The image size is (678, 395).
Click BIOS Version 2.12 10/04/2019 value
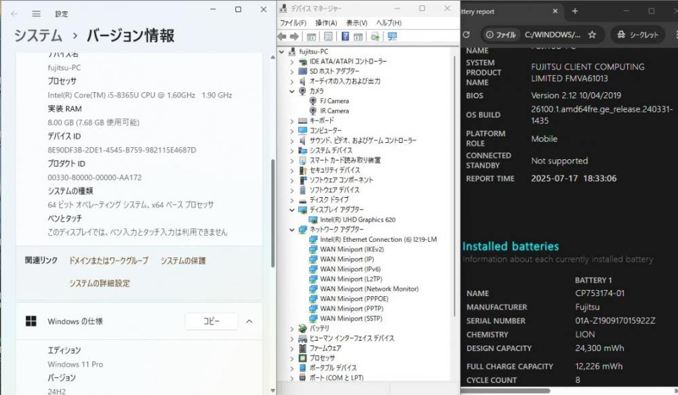point(576,95)
